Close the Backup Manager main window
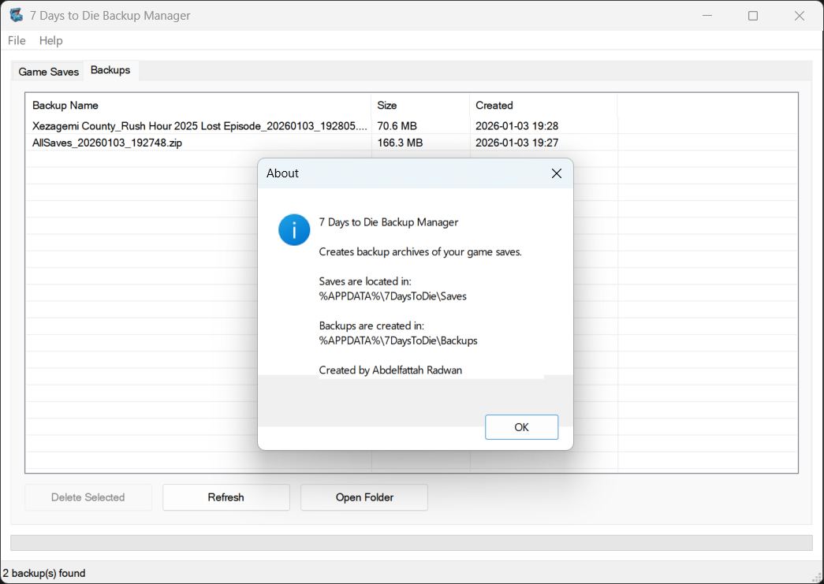Screen dimensions: 824x584 click(x=800, y=16)
